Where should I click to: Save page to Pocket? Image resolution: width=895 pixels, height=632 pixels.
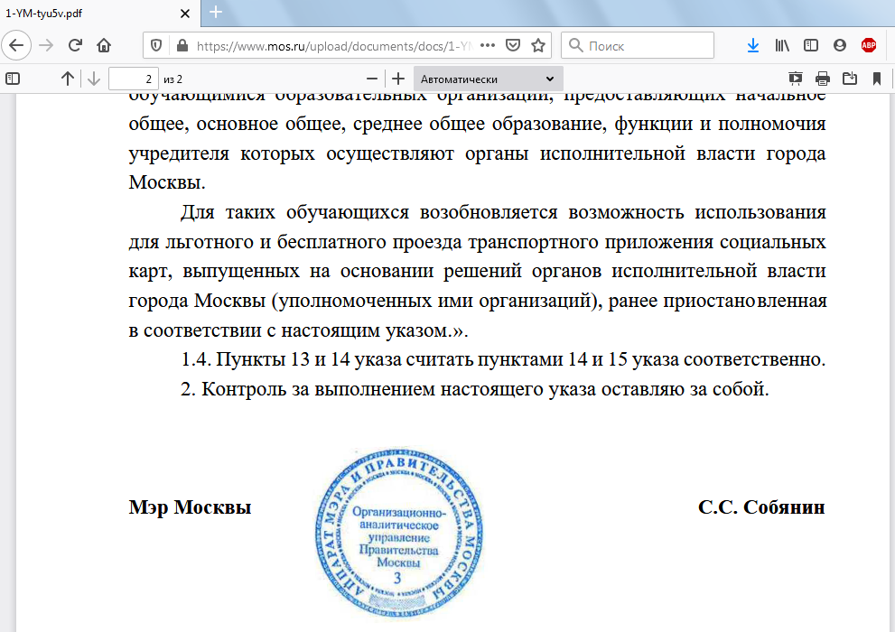pos(513,45)
